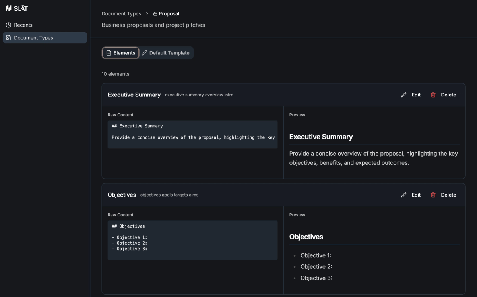Viewport: 477px width, 297px height.
Task: Click the Executive Summary trash icon
Action: (x=433, y=95)
